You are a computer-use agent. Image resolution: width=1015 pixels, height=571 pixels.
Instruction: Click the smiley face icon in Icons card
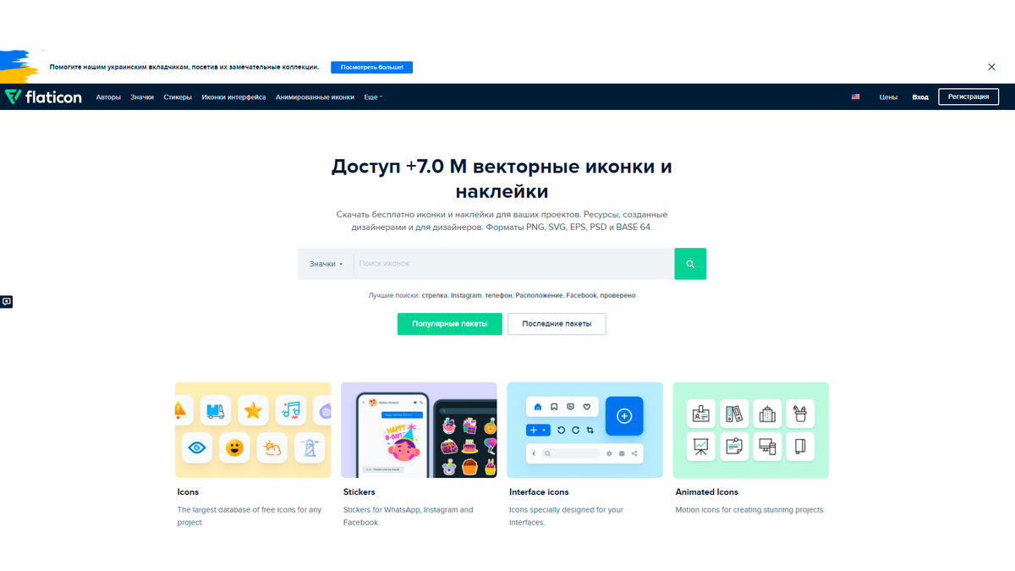[235, 447]
